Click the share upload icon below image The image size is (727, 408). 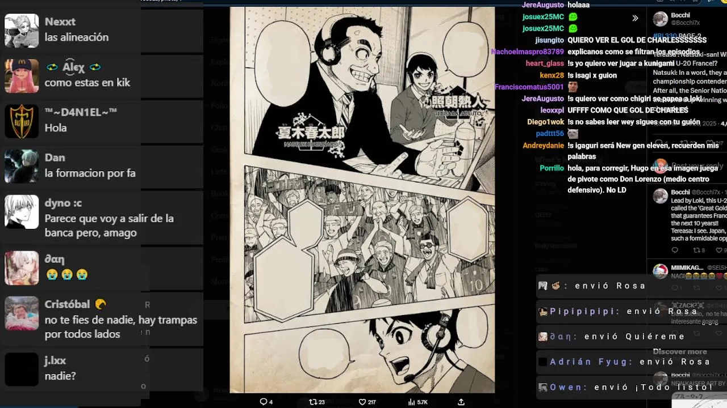[461, 402]
